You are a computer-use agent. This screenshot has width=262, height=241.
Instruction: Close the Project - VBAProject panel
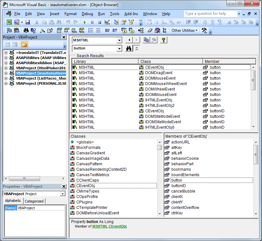(64, 37)
